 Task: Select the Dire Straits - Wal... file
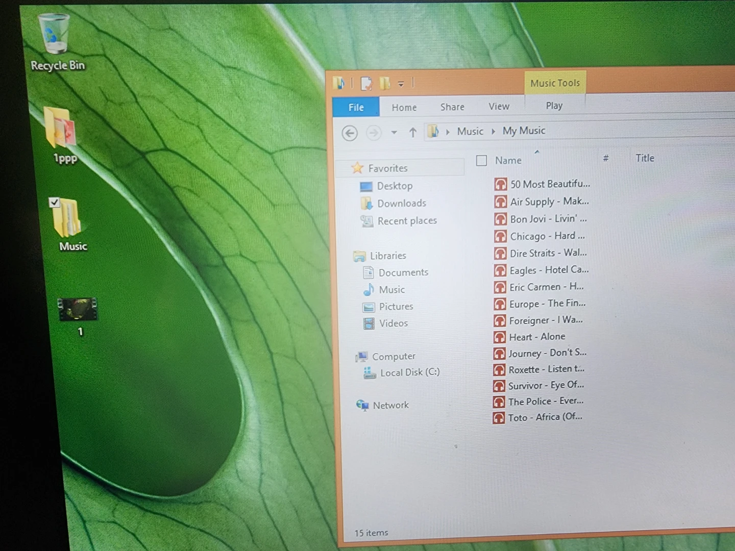(x=541, y=253)
